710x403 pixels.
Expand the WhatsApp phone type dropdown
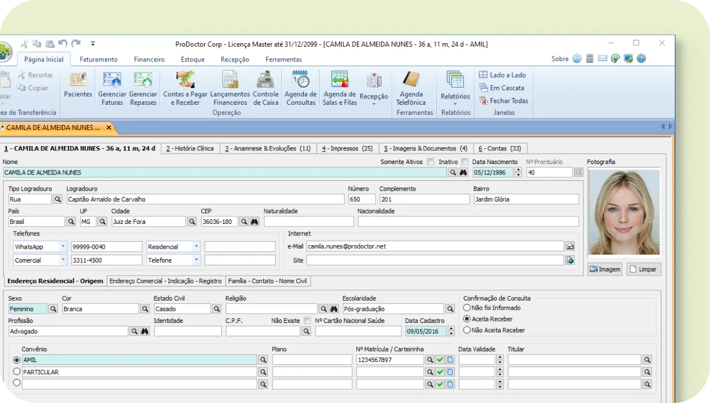(63, 246)
